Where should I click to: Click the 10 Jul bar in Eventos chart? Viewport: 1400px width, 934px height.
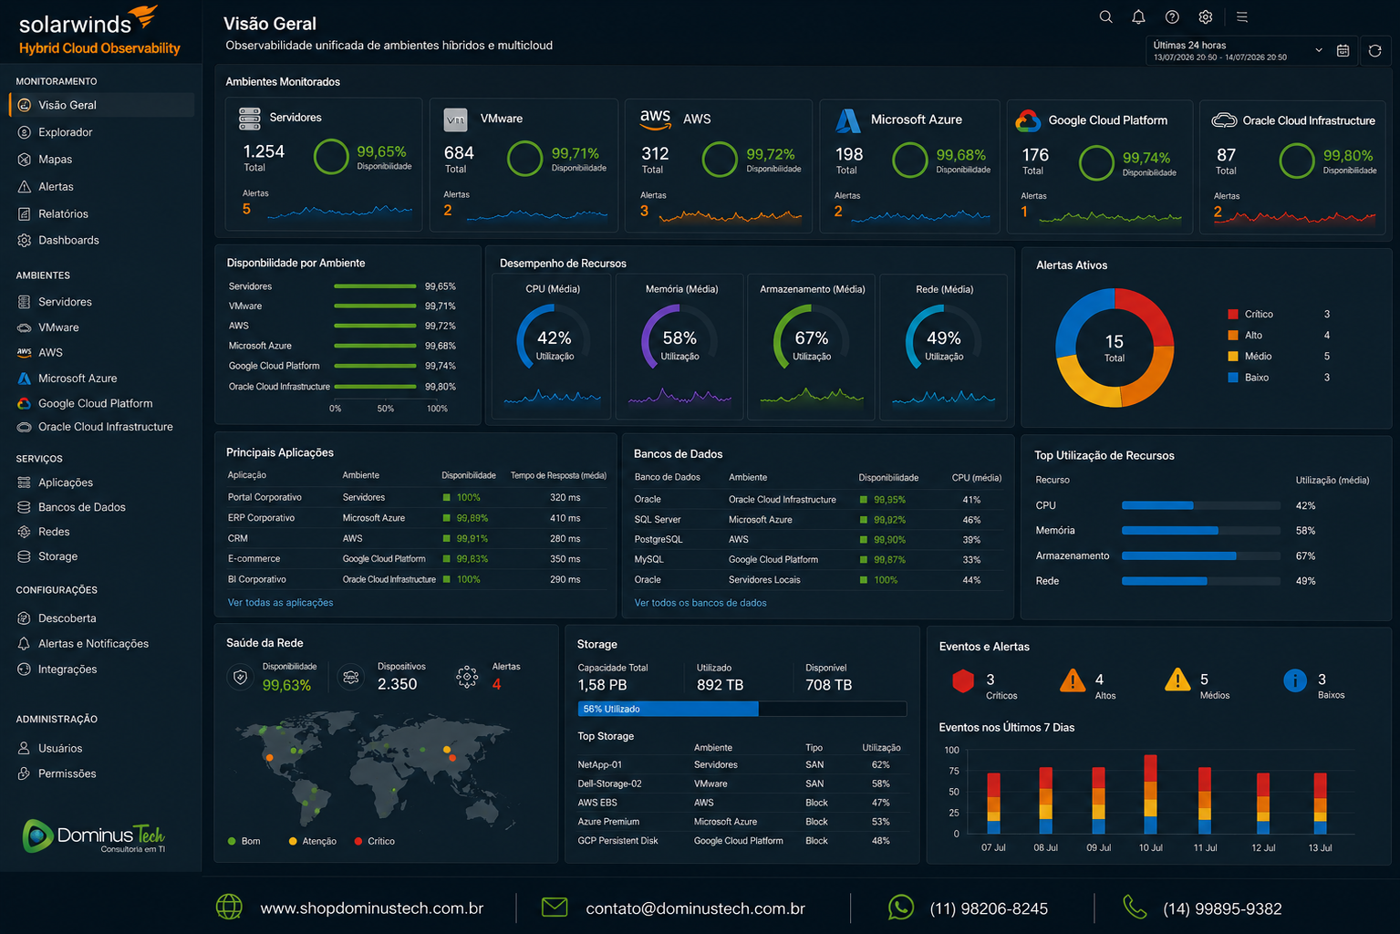click(1150, 794)
